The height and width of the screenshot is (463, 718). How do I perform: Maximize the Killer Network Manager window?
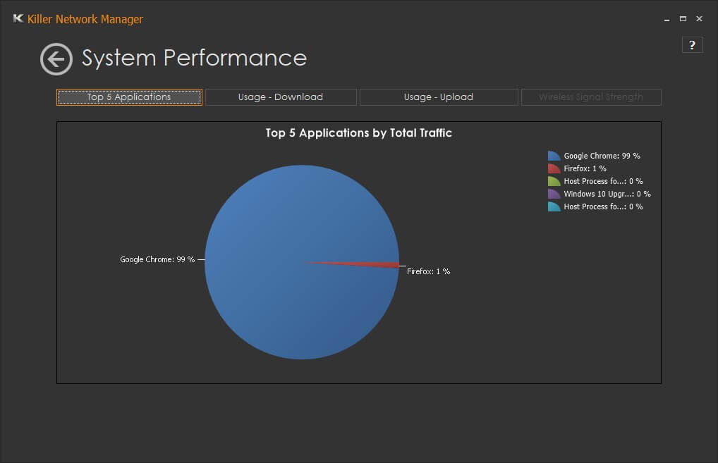683,19
